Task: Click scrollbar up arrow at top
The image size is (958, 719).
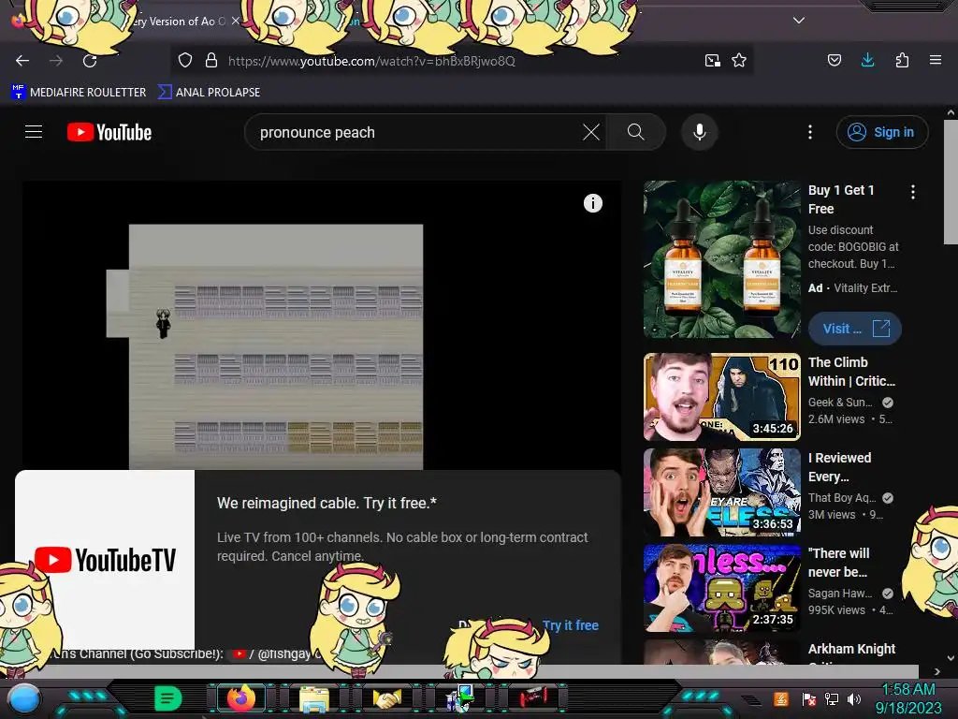Action: click(951, 112)
